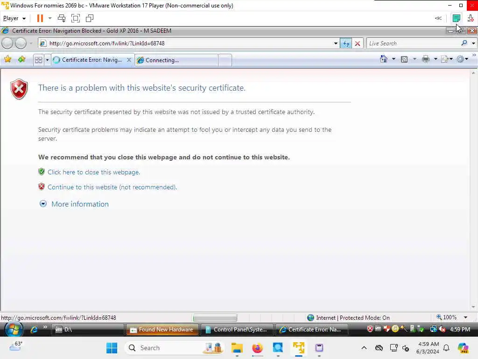Click the guest clock showing 4:59 PM
The height and width of the screenshot is (359, 478).
click(460, 330)
